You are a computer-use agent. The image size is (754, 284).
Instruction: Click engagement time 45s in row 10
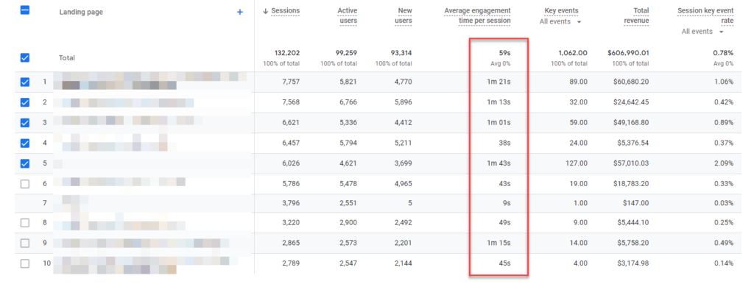[505, 263]
